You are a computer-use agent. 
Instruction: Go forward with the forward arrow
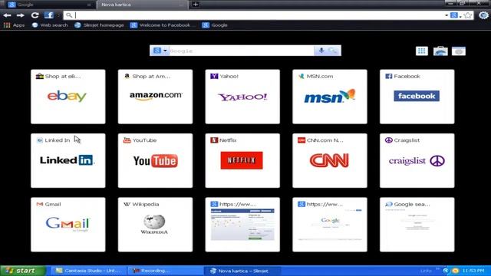coord(21,15)
